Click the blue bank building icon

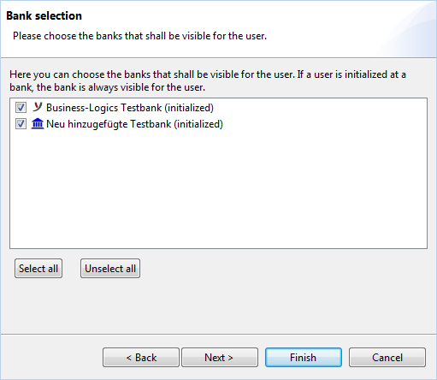click(38, 124)
